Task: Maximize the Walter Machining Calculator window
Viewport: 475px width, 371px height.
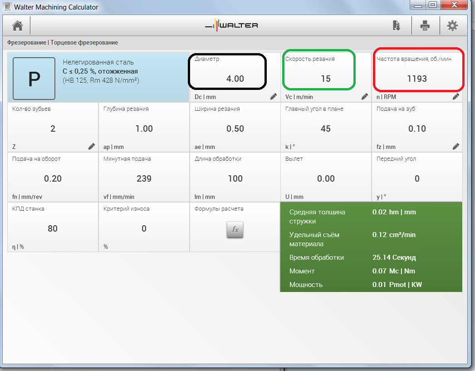Action: click(433, 5)
